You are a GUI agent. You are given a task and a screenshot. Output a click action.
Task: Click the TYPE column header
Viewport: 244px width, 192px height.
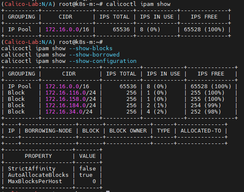point(163,131)
